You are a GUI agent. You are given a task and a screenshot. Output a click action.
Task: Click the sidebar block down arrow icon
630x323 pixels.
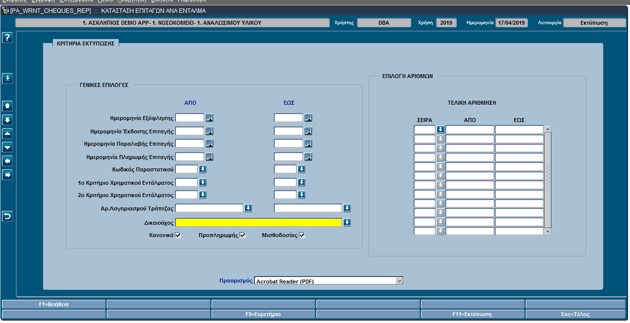point(7,120)
